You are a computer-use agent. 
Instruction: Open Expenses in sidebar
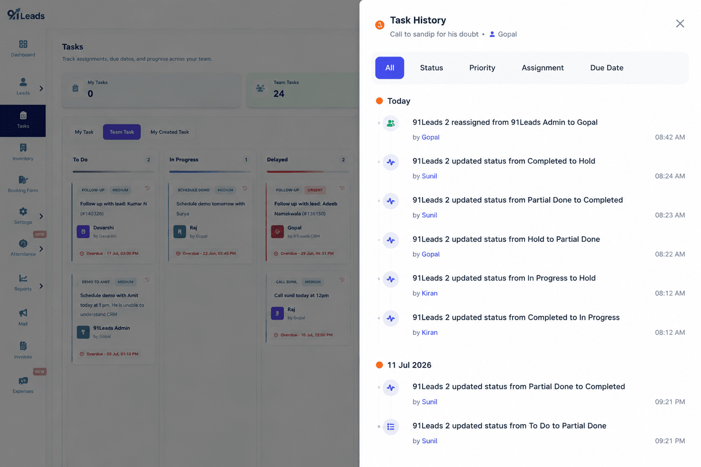click(23, 385)
